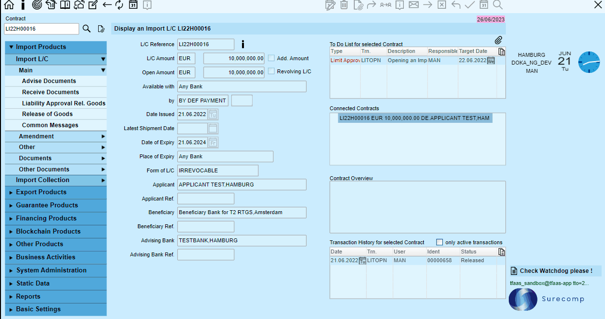Viewport: 605px width, 319px height.
Task: Click copy icon in Transaction History header
Action: click(x=501, y=252)
